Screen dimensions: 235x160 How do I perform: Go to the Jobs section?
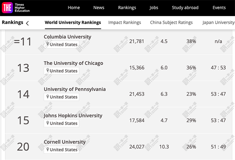tap(154, 8)
